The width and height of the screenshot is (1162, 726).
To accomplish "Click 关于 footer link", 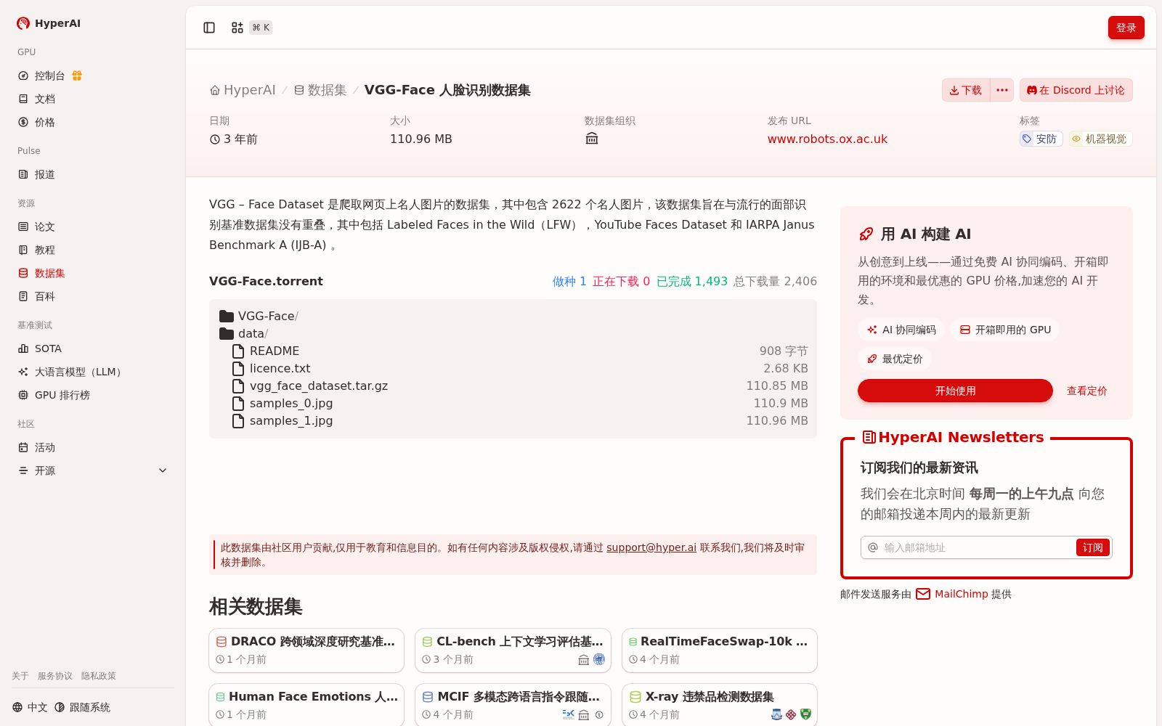I will click(x=20, y=676).
